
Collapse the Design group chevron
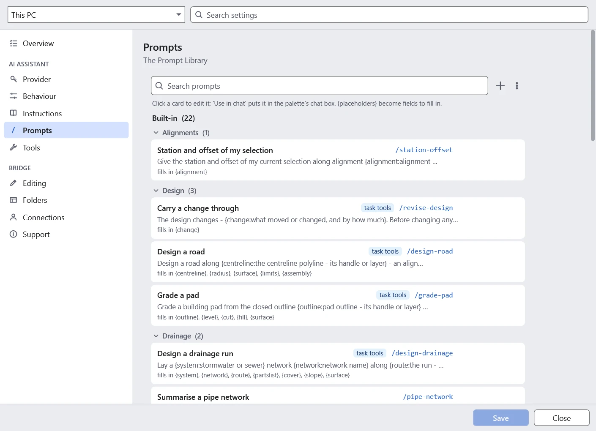pos(156,191)
